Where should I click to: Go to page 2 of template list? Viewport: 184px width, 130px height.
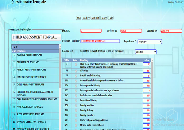14,47
